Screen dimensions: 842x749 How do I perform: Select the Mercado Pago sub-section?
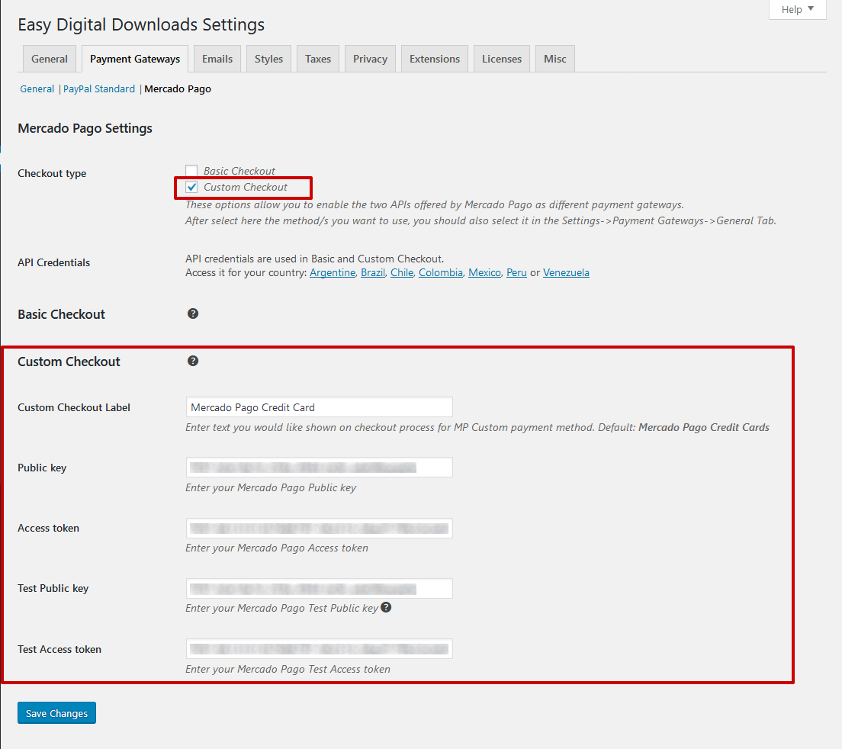click(178, 89)
